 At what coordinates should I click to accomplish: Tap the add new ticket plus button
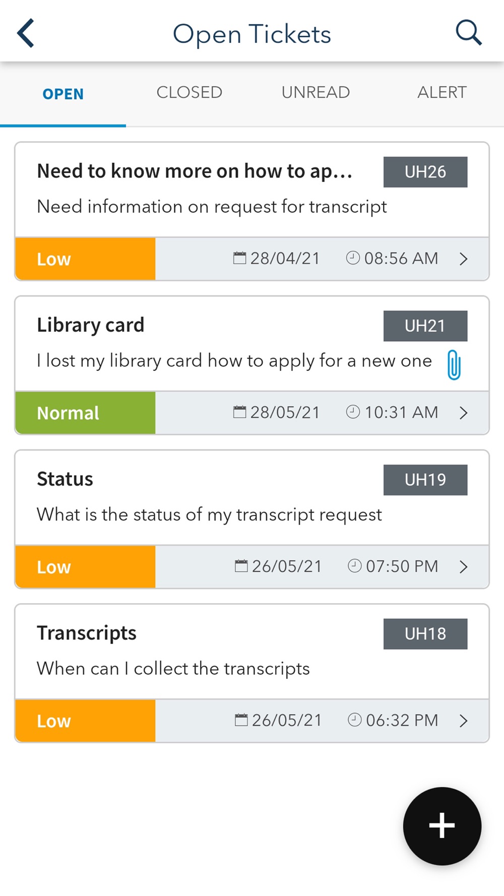[442, 825]
